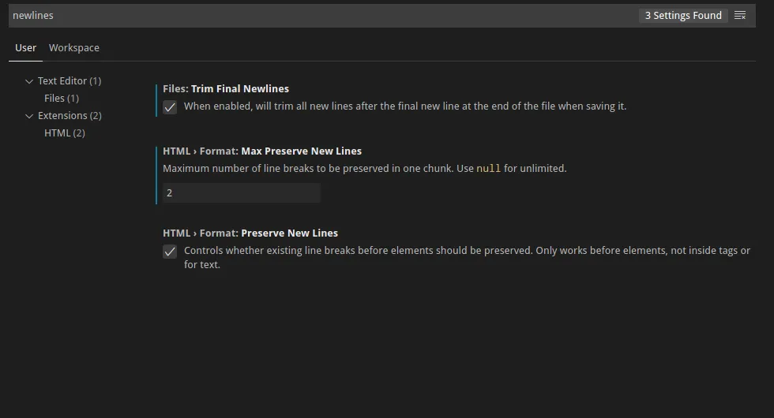Viewport: 774px width, 418px height.
Task: Collapse the Text Editor tree chevron
Action: coord(29,81)
